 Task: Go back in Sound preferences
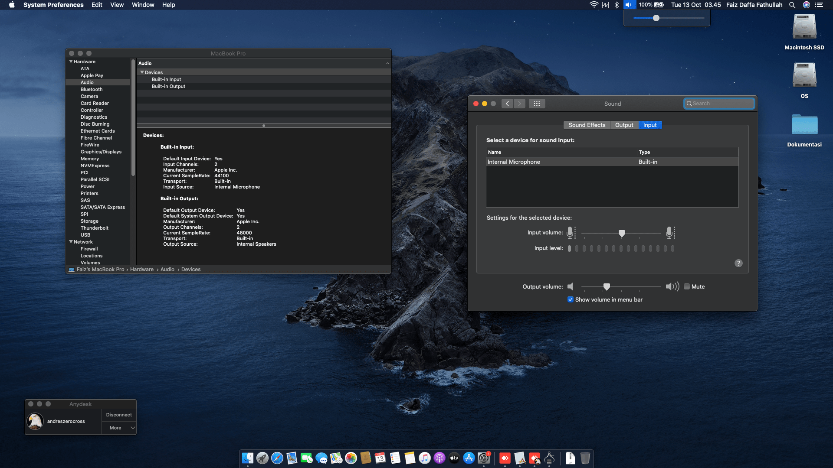point(507,104)
